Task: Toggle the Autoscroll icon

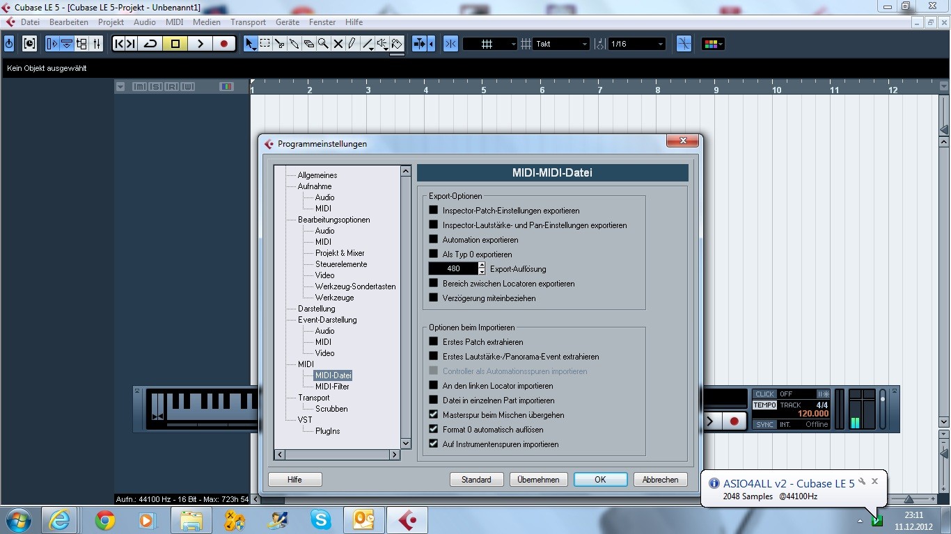Action: pyautogui.click(x=420, y=44)
